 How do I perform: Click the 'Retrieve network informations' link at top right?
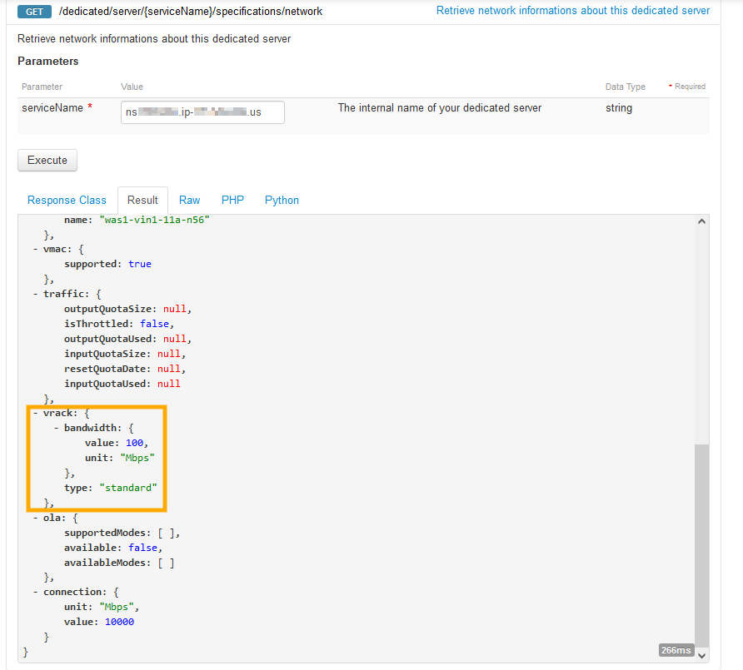(x=573, y=11)
